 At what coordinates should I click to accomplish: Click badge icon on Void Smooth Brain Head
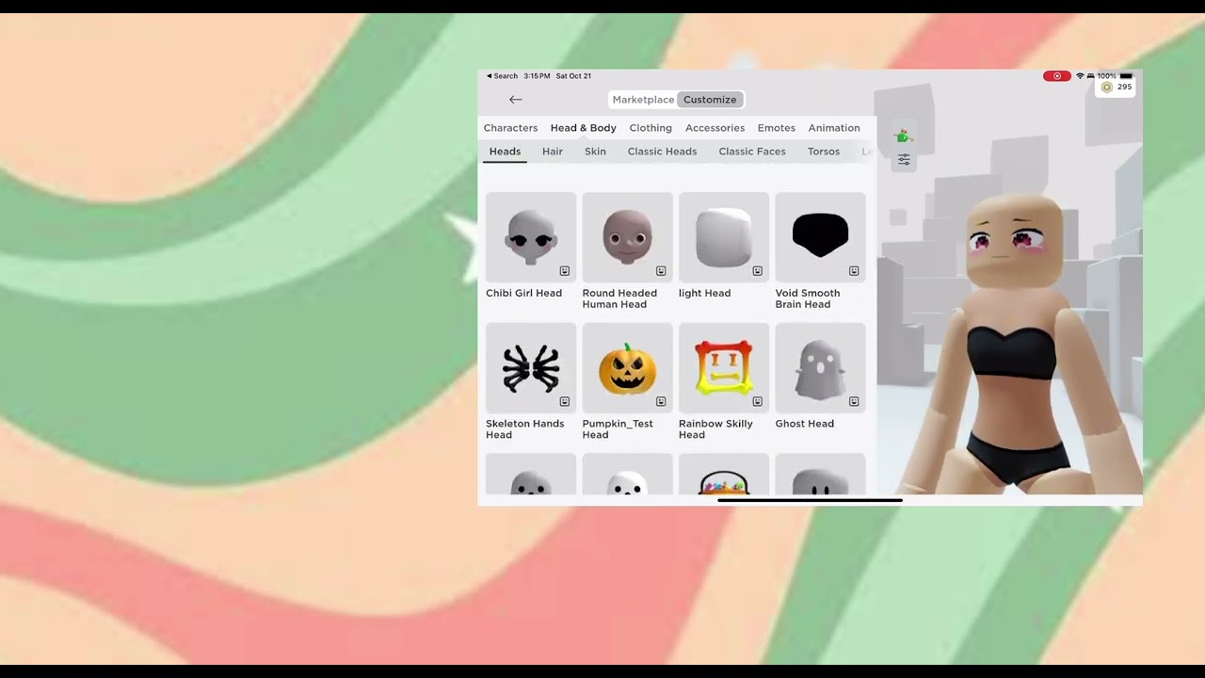tap(854, 271)
